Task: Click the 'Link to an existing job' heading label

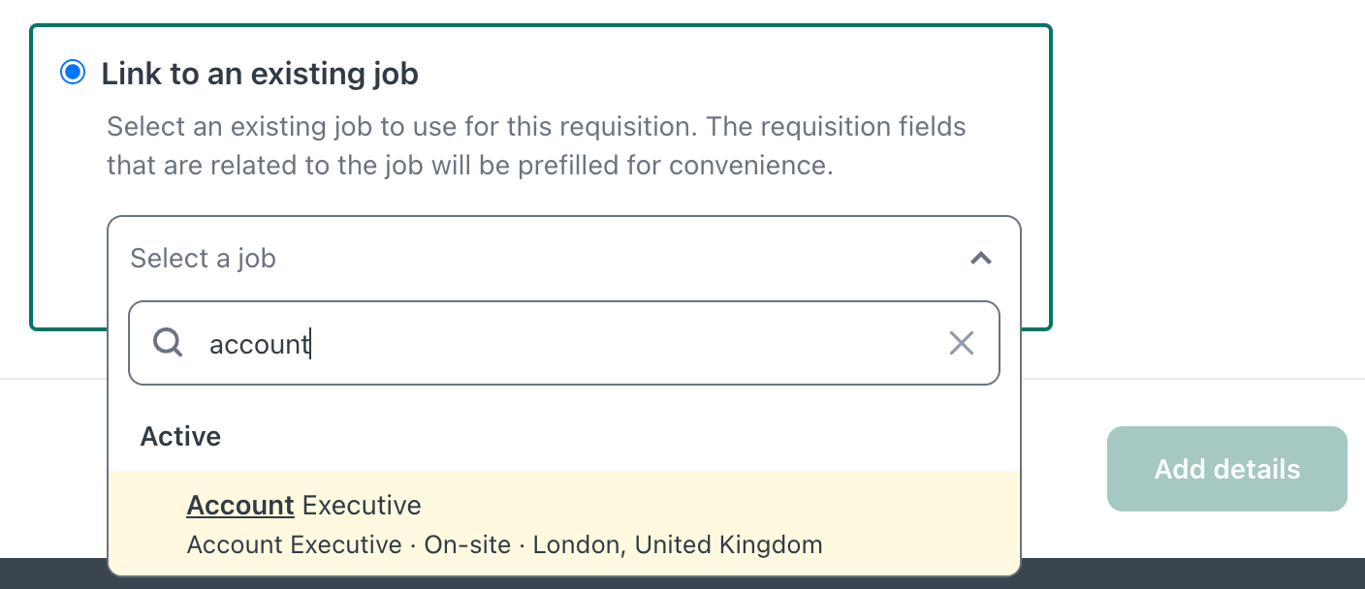Action: pos(260,74)
